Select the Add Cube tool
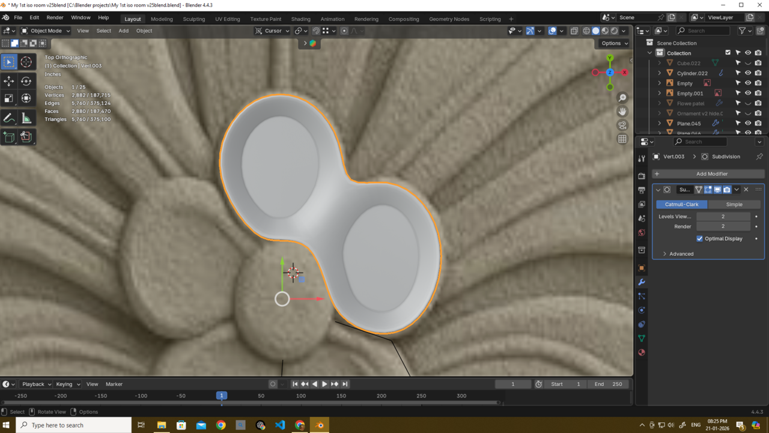 click(x=9, y=138)
